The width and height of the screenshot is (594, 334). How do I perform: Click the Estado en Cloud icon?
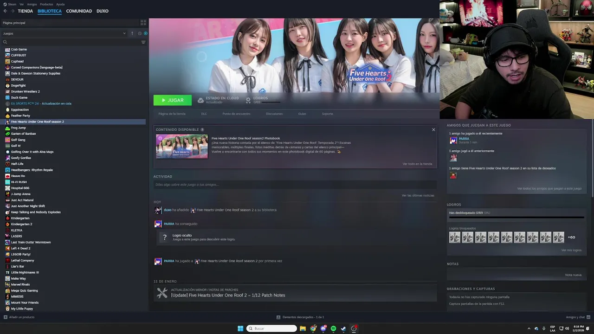(200, 100)
